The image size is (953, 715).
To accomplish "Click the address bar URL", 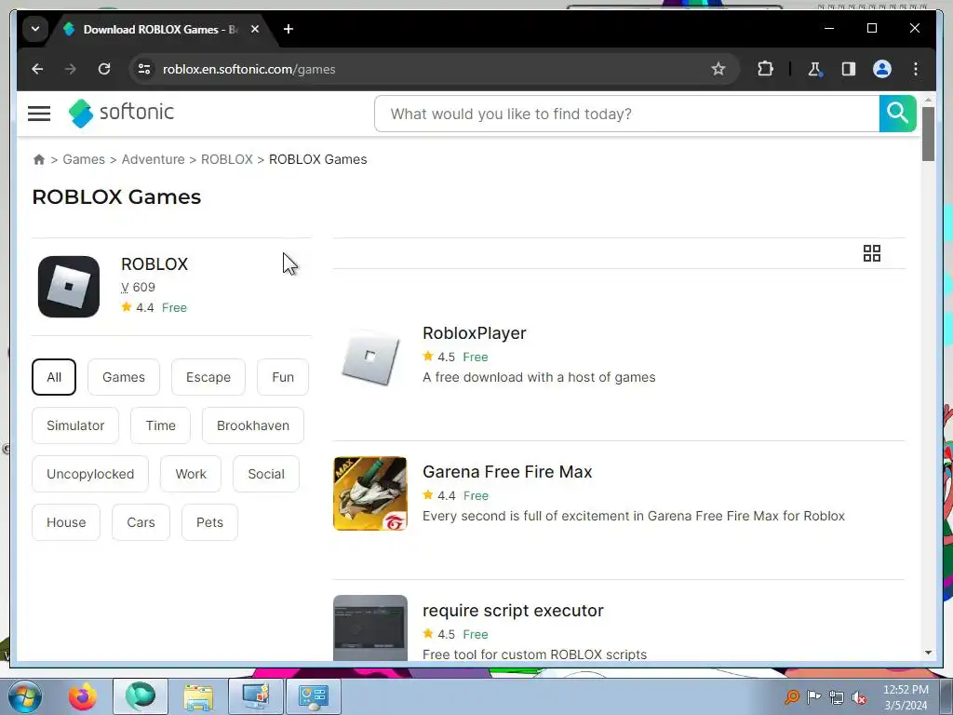I will coord(249,69).
